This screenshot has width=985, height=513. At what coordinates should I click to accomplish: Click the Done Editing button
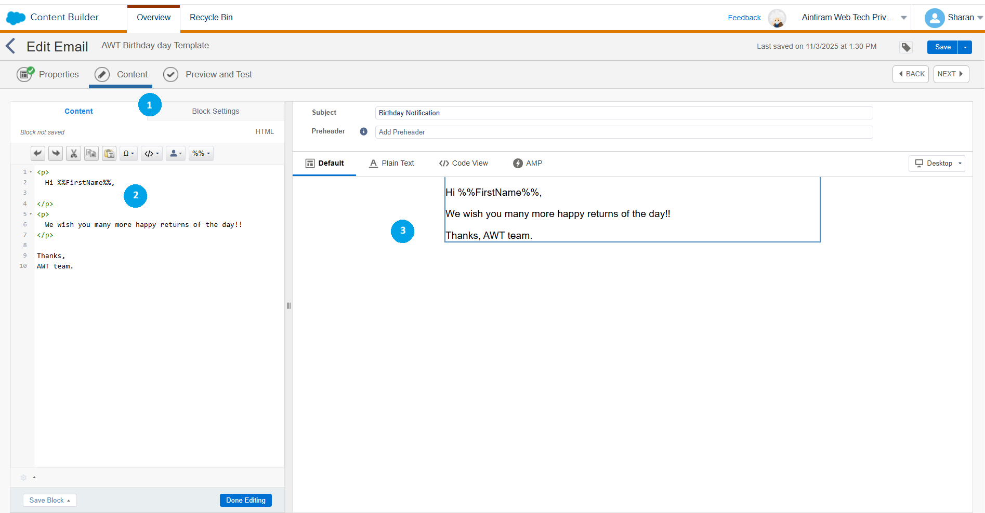(245, 500)
